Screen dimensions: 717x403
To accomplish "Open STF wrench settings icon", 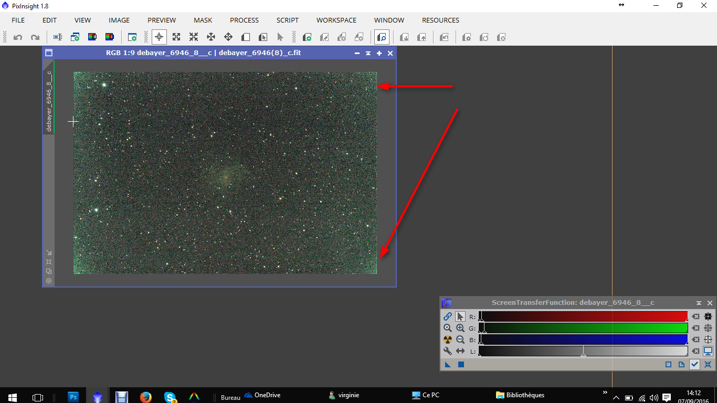I will pyautogui.click(x=447, y=351).
